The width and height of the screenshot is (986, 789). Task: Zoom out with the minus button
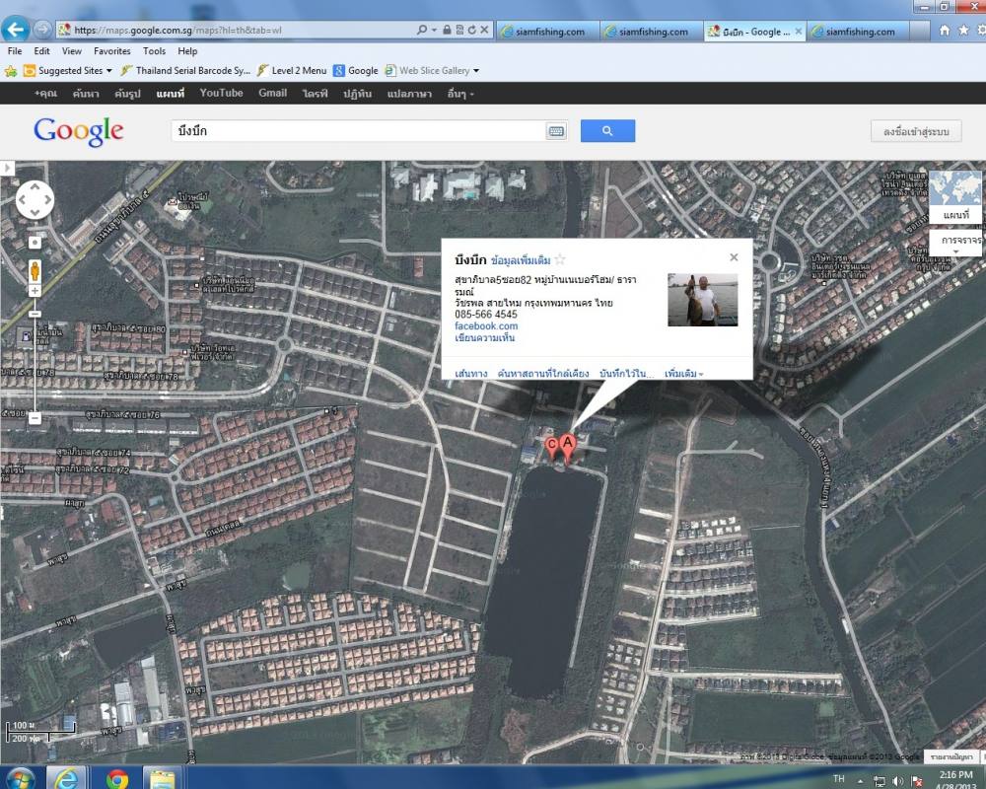click(x=35, y=418)
